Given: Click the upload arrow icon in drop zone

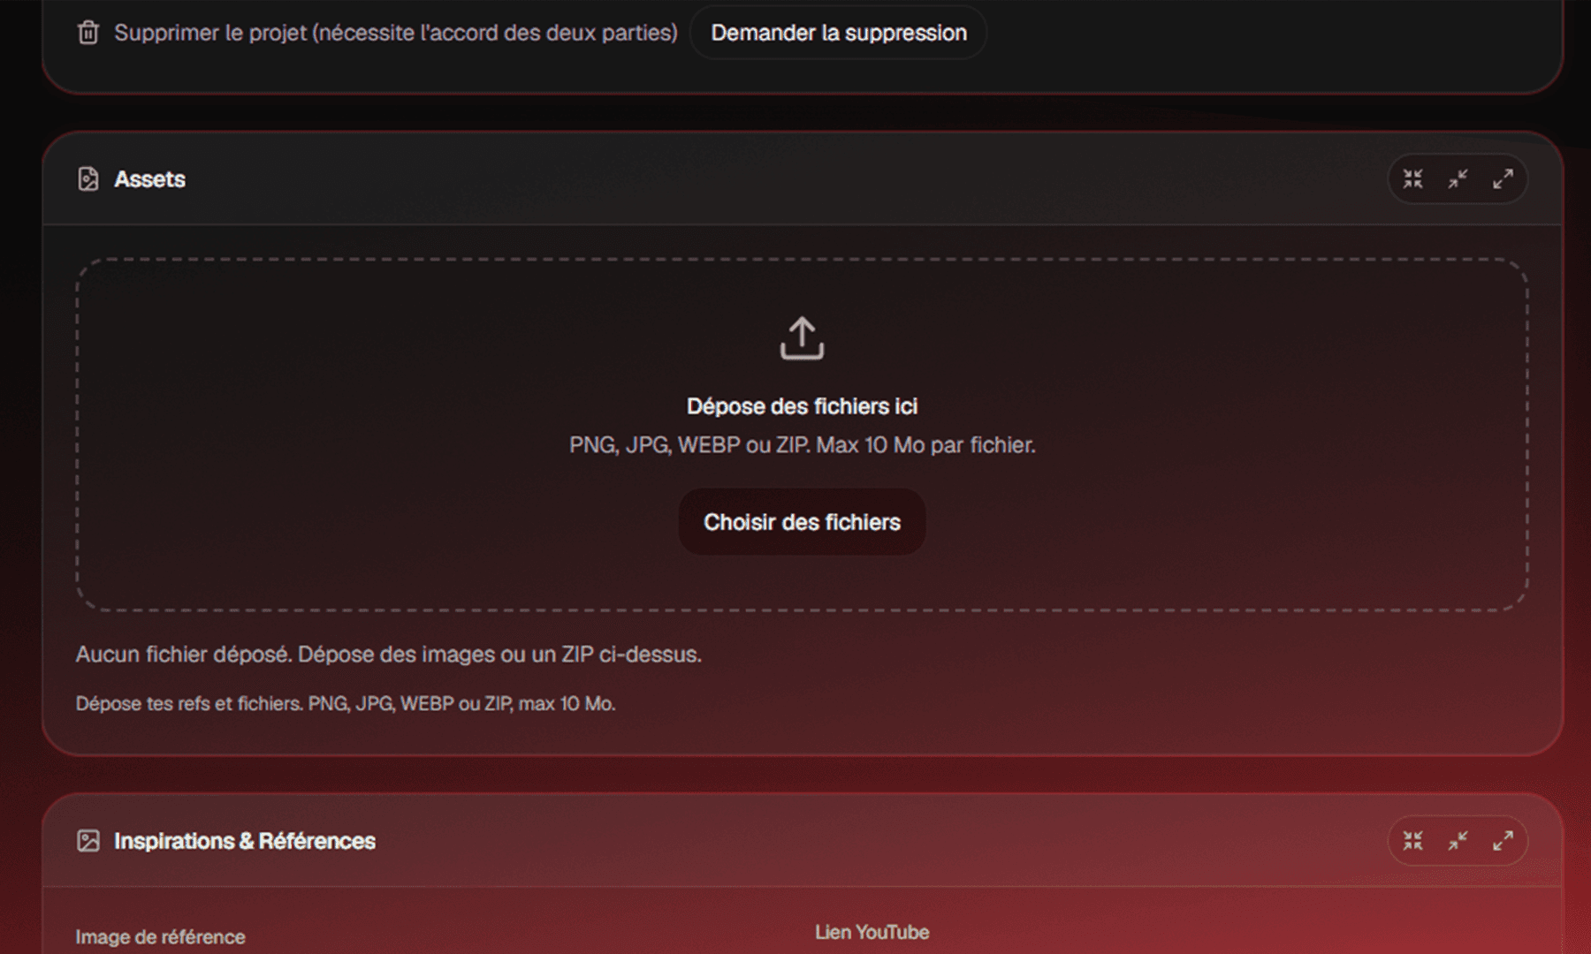Looking at the screenshot, I should (x=802, y=338).
